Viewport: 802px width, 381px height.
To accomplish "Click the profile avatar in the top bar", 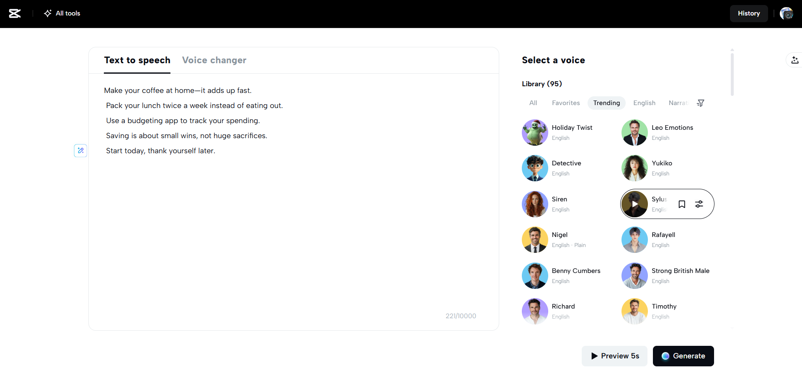I will (x=786, y=13).
